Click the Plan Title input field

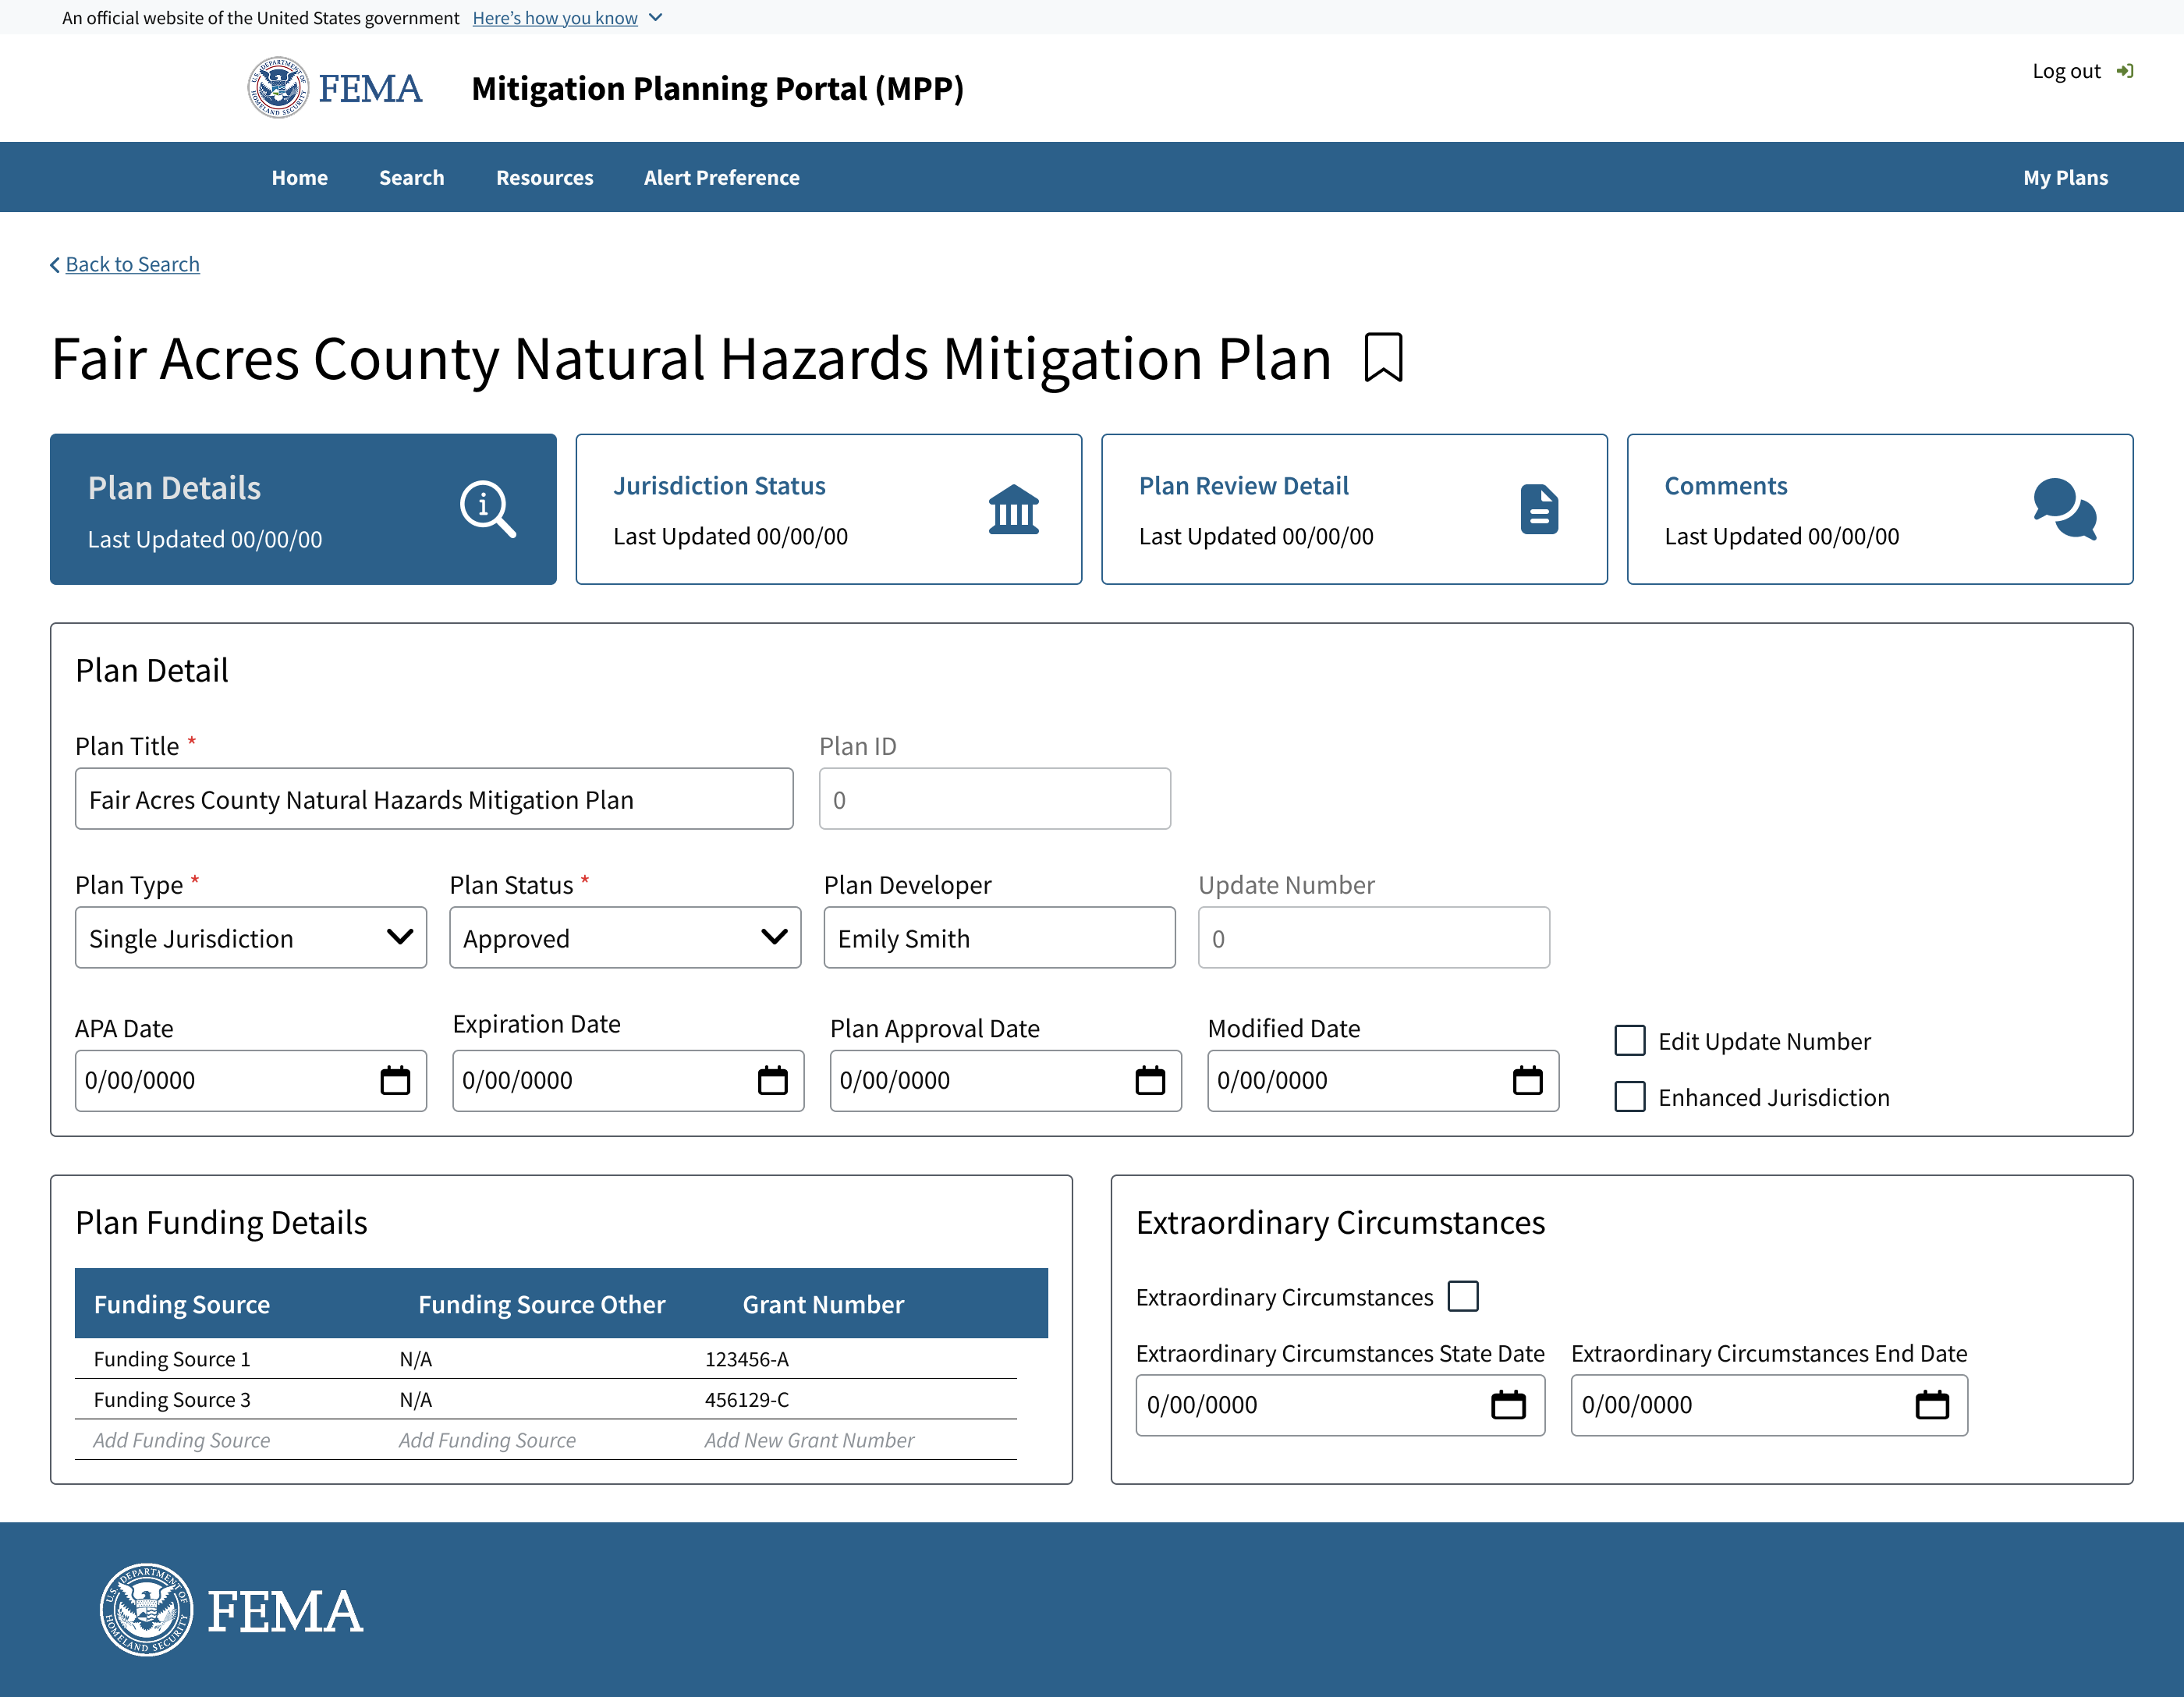coord(434,799)
